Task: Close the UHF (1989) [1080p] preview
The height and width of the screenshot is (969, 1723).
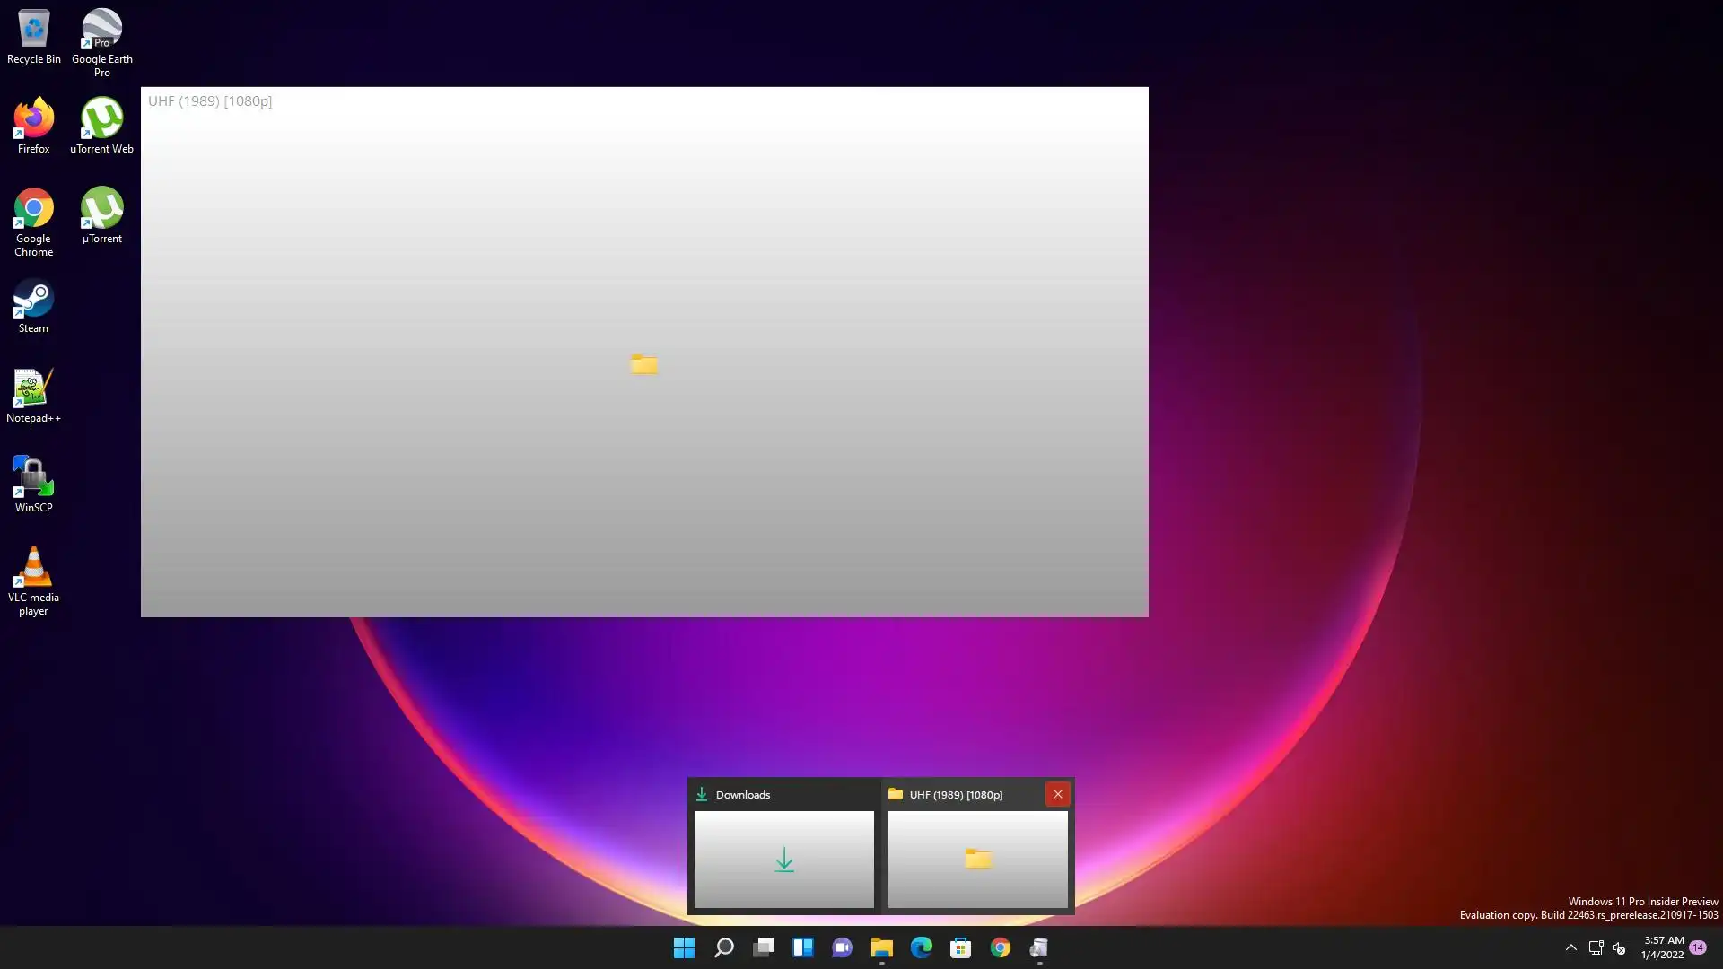Action: click(x=1057, y=794)
